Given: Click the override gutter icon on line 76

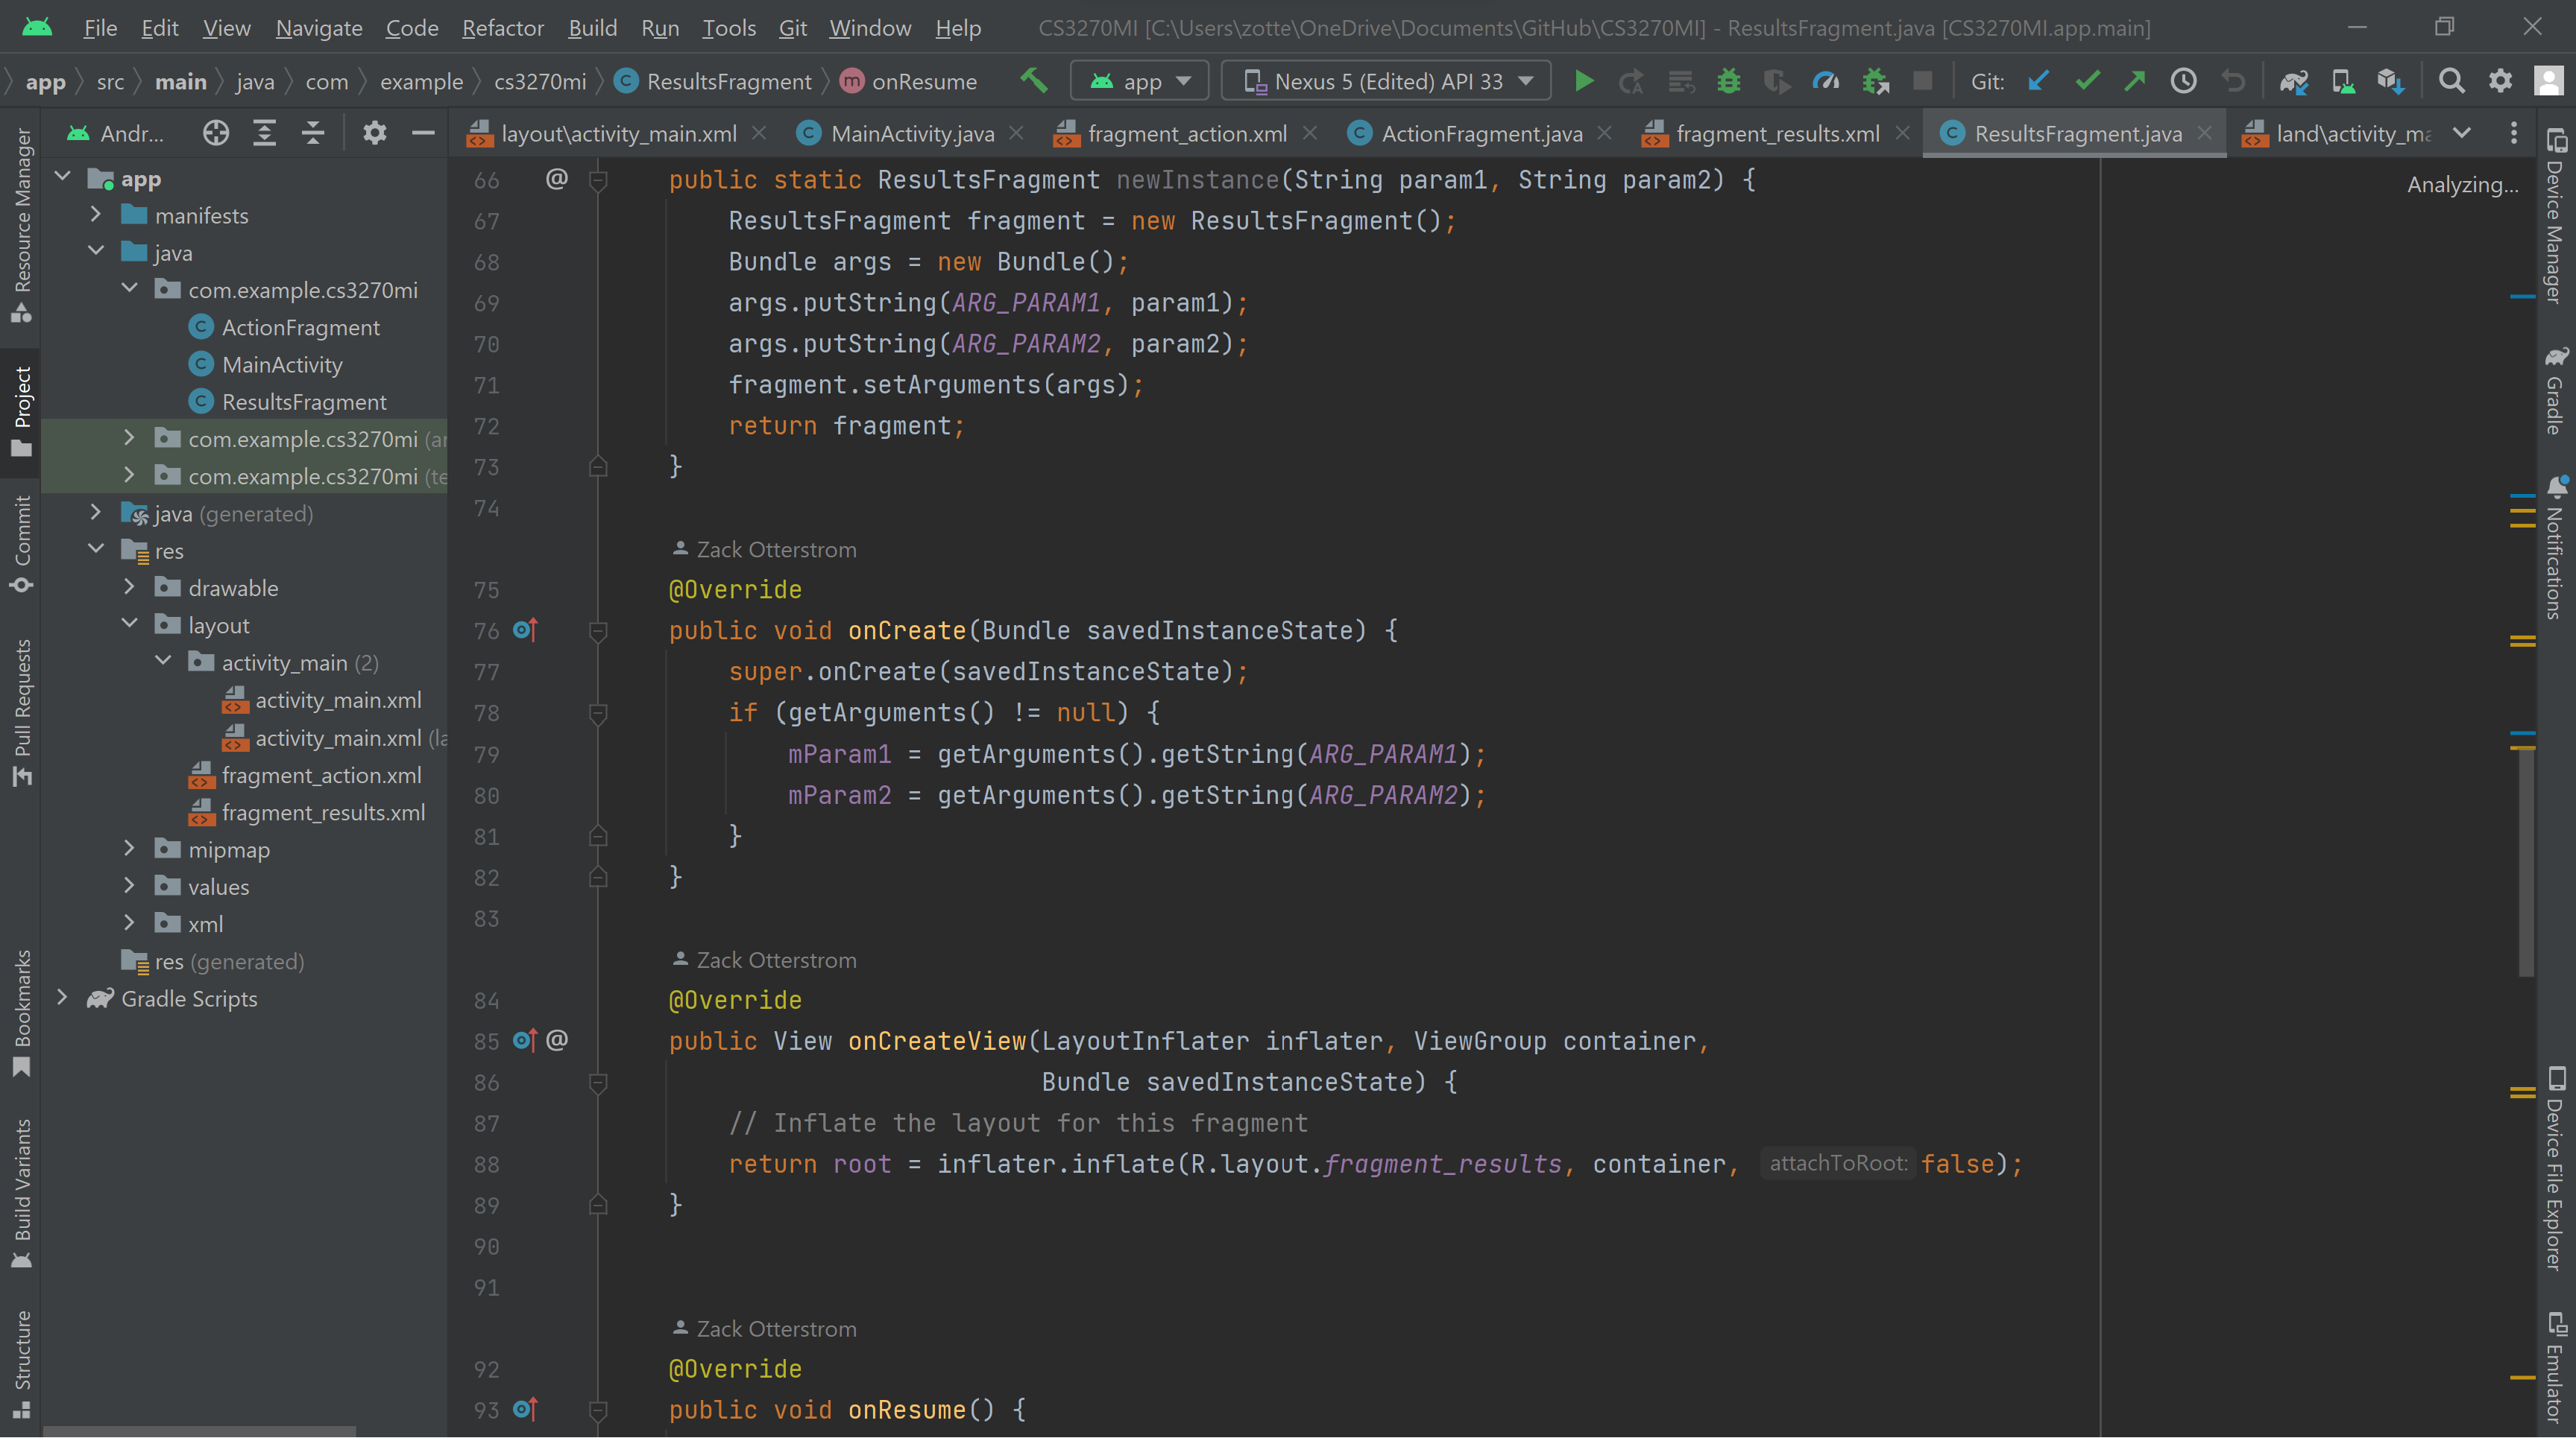Looking at the screenshot, I should [525, 630].
